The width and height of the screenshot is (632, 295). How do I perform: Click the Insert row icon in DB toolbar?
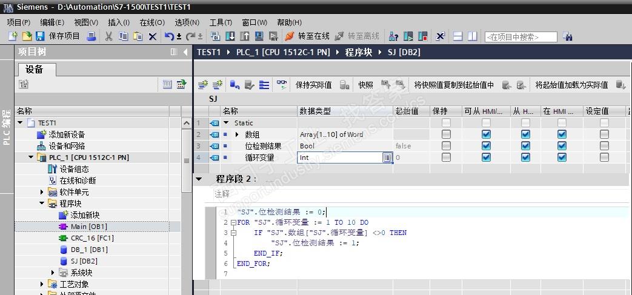pos(202,85)
